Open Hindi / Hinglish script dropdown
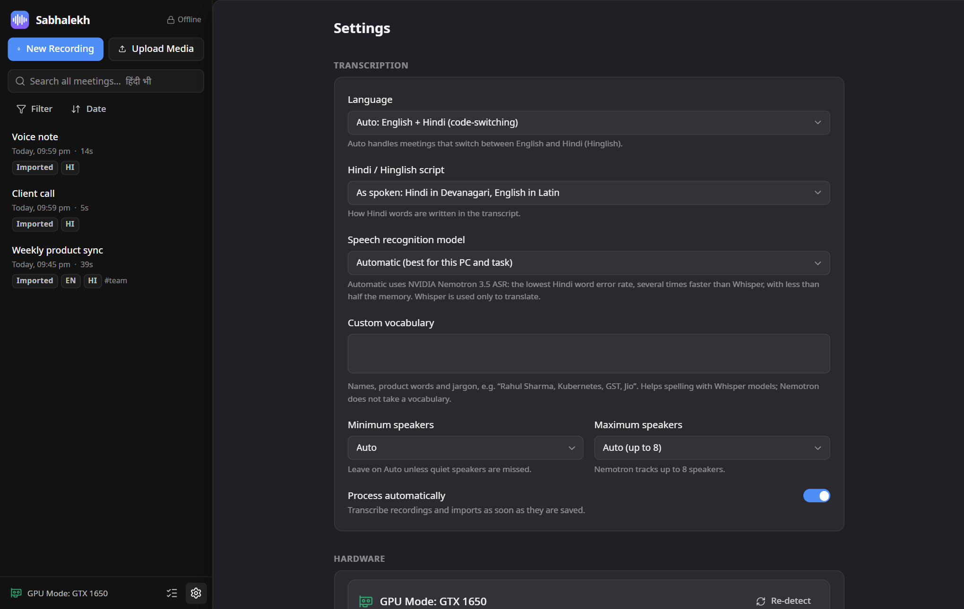 click(589, 193)
